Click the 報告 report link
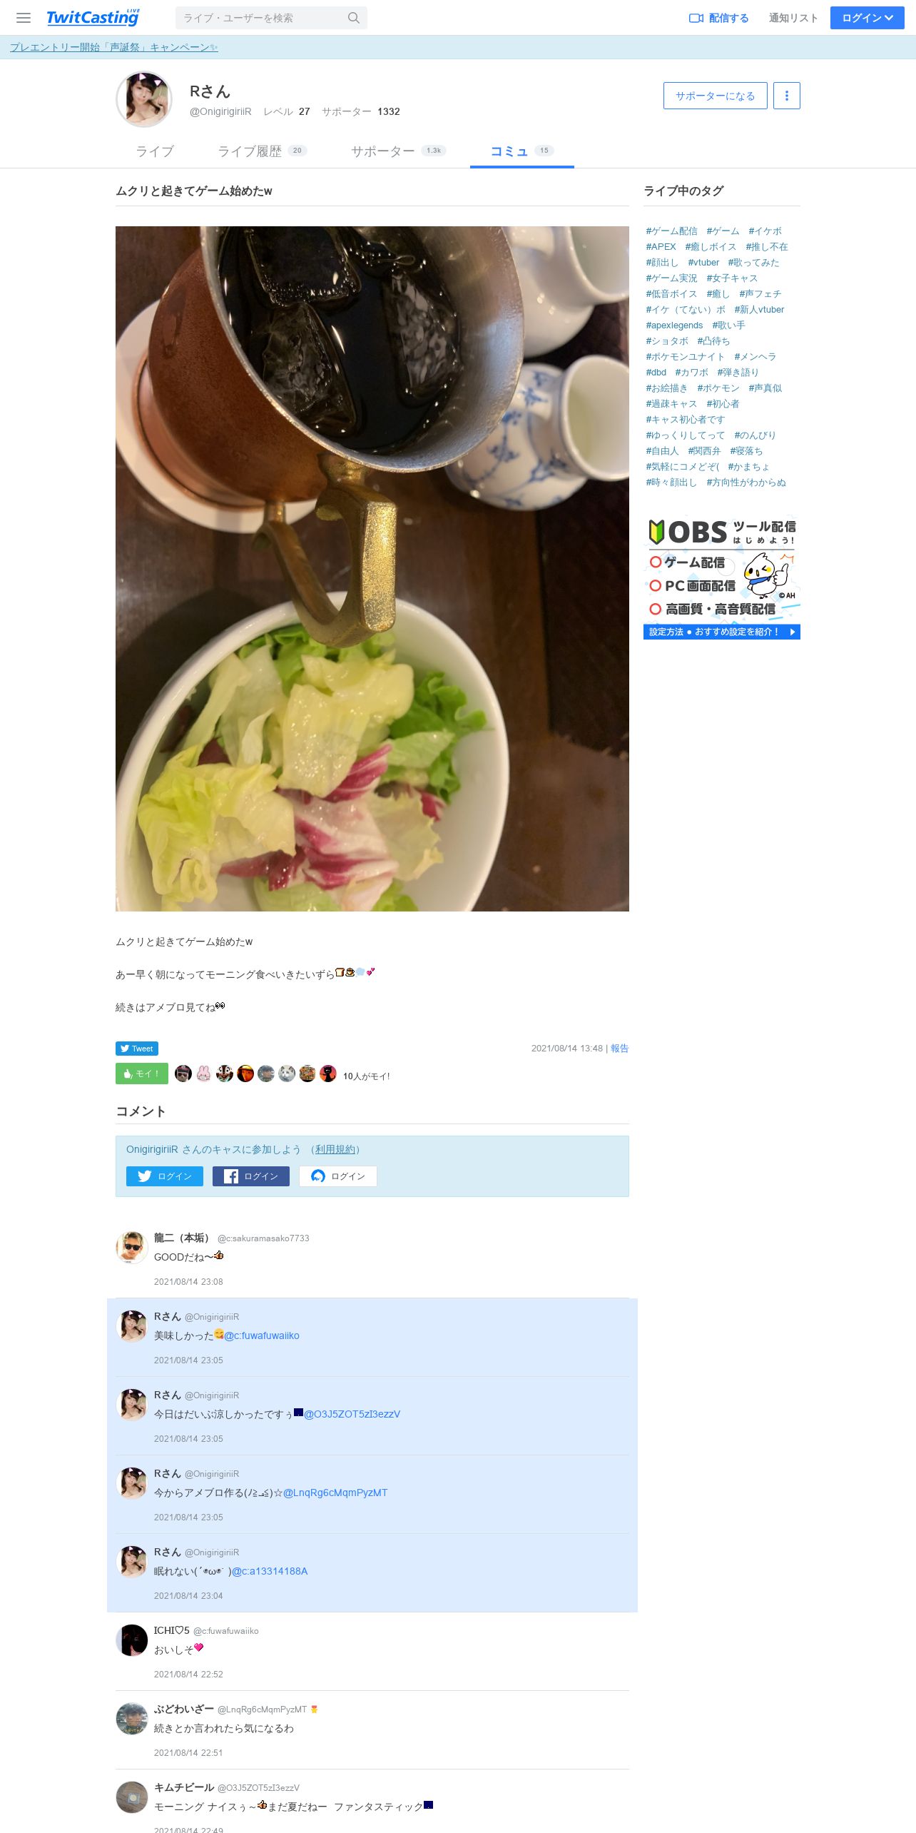916x1833 pixels. click(x=620, y=1049)
